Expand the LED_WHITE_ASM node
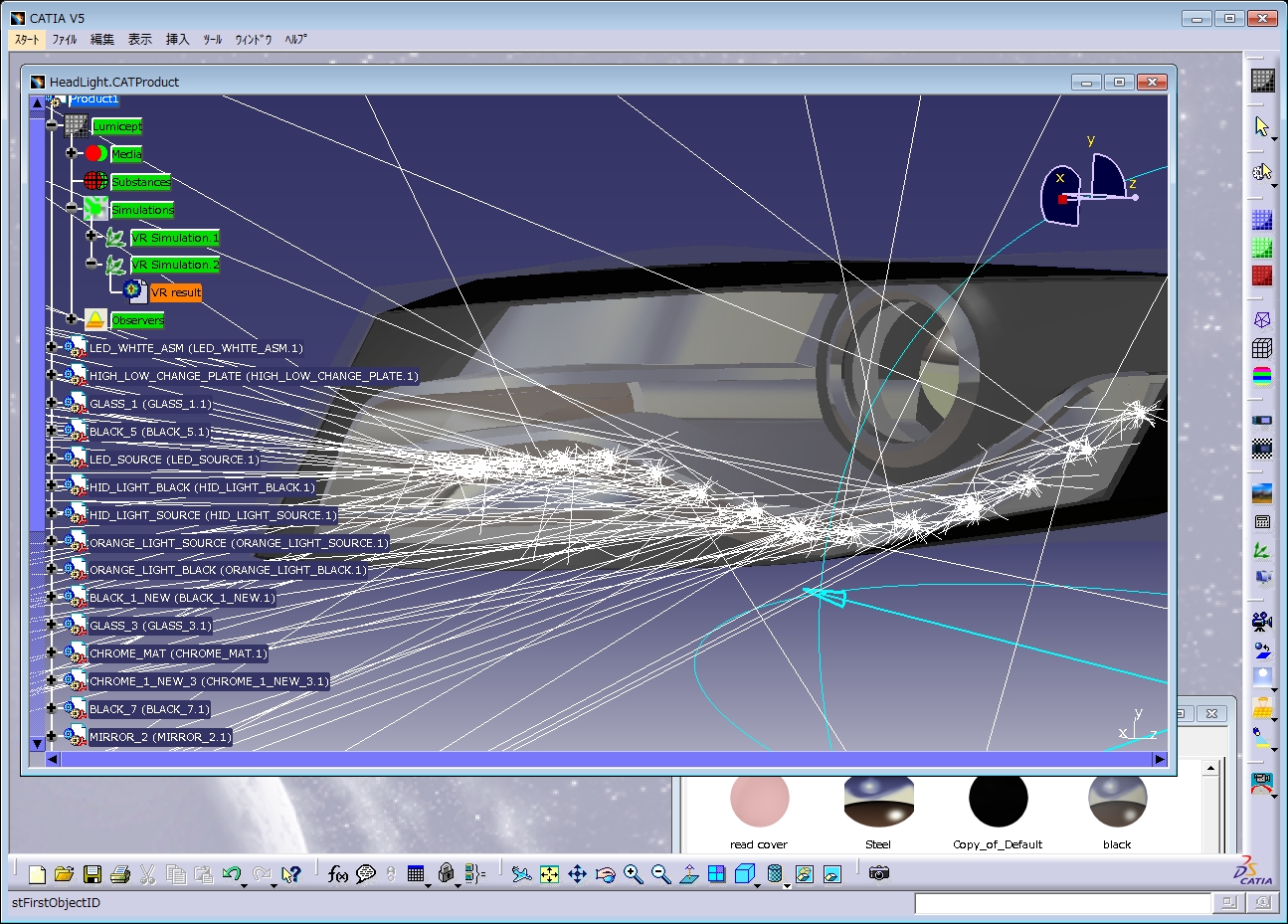 click(52, 347)
